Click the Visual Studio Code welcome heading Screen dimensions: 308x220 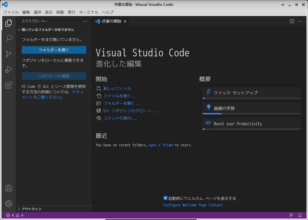coord(142,53)
